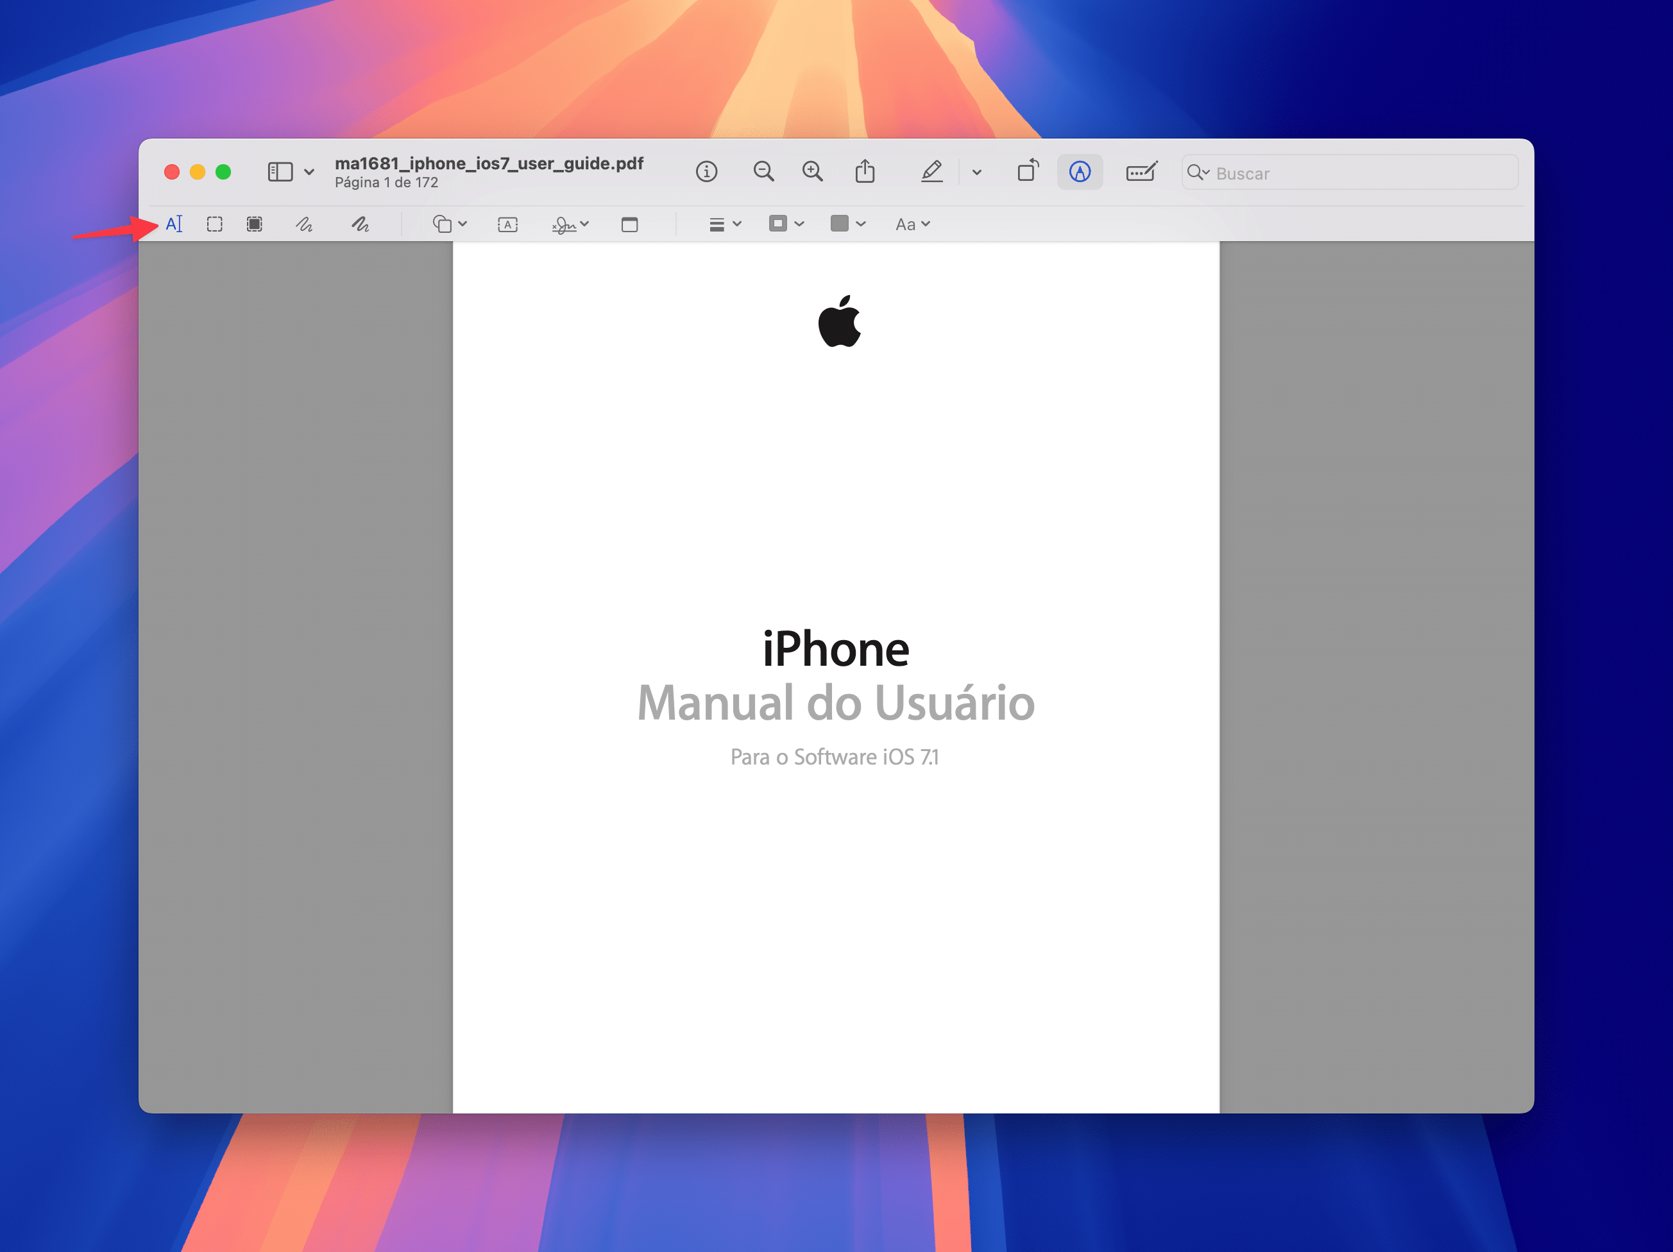Open the form filling tool
This screenshot has height=1252, width=1673.
click(x=1141, y=172)
